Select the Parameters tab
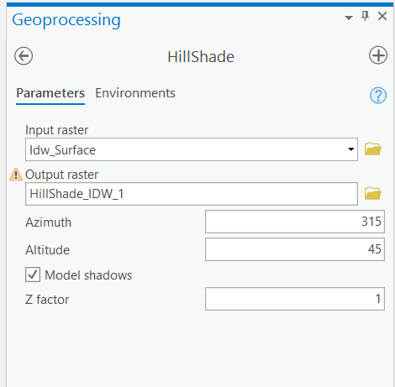The width and height of the screenshot is (395, 387). coord(50,93)
